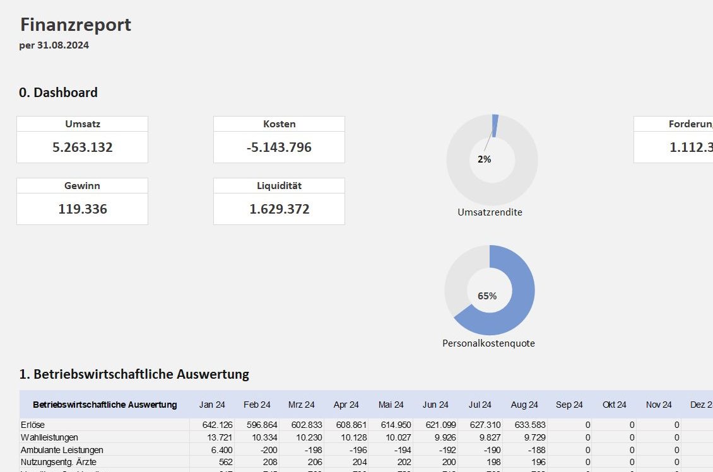This screenshot has height=472, width=713.
Task: Click the Erlöse row label
Action: (x=33, y=425)
